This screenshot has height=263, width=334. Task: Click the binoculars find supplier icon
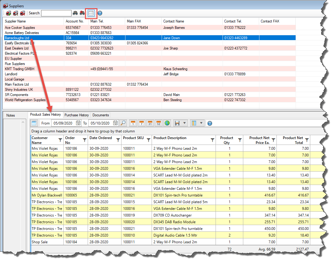(75, 13)
